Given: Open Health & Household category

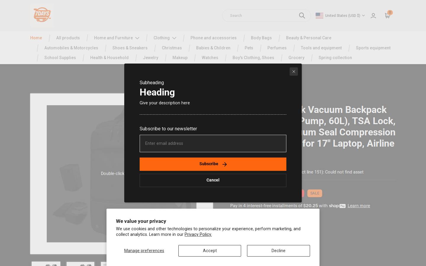Looking at the screenshot, I should coord(109,58).
